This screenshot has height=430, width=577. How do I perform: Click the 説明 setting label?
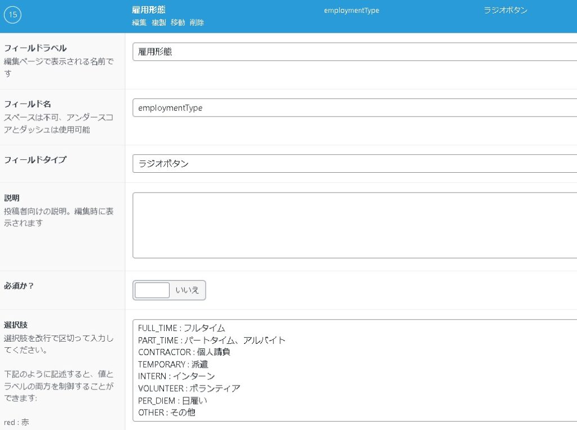(x=12, y=198)
